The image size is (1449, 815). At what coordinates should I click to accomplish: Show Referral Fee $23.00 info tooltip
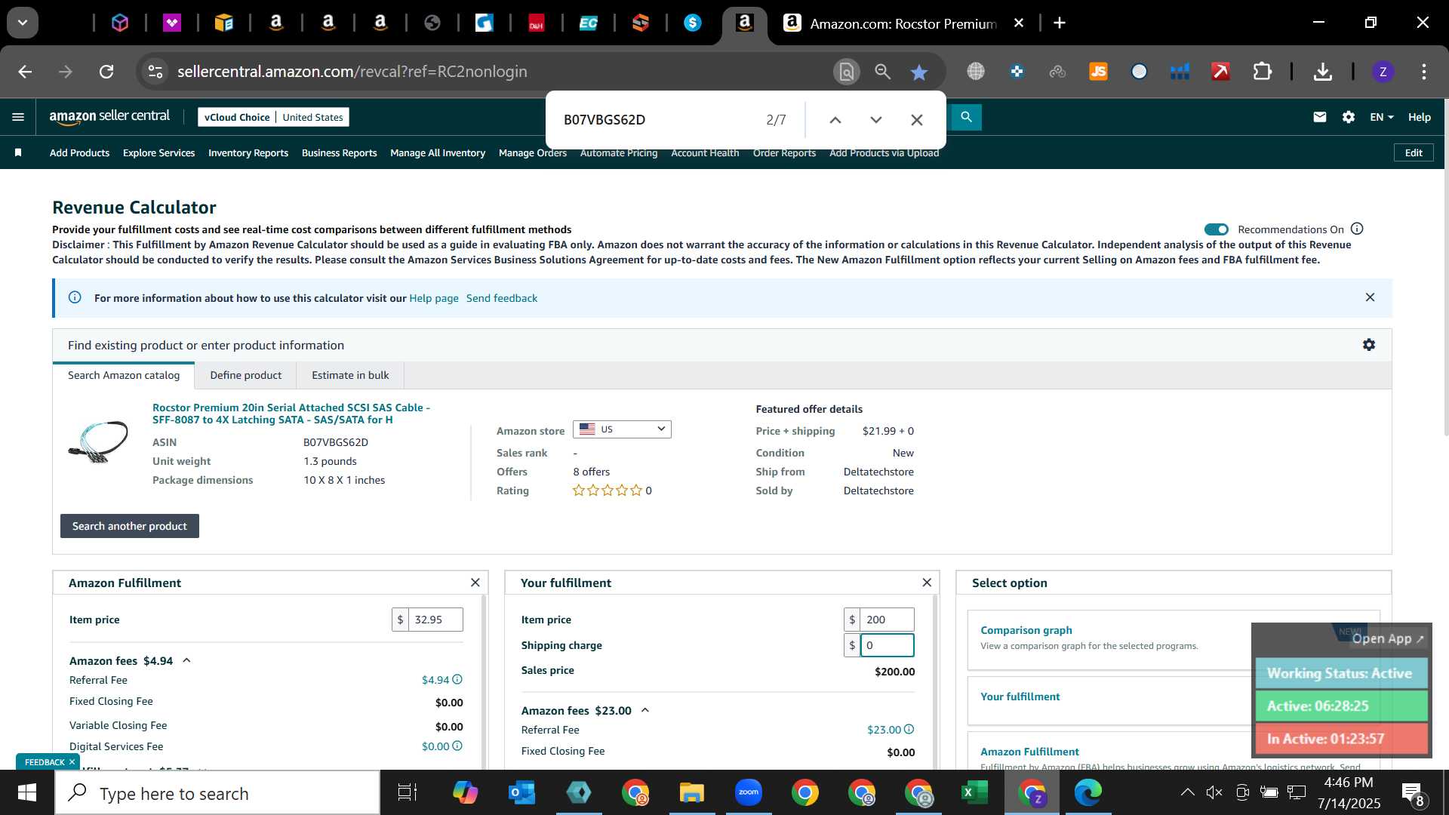(909, 730)
